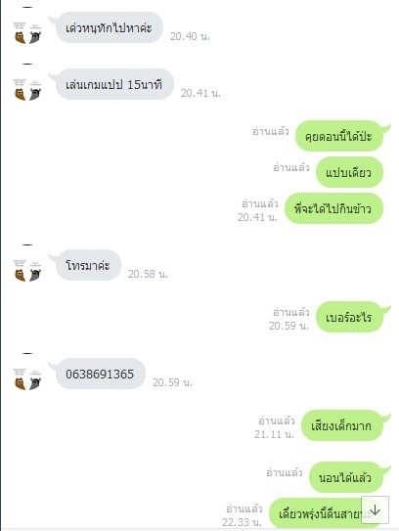Click the 20.58 น. timestamp

click(148, 274)
